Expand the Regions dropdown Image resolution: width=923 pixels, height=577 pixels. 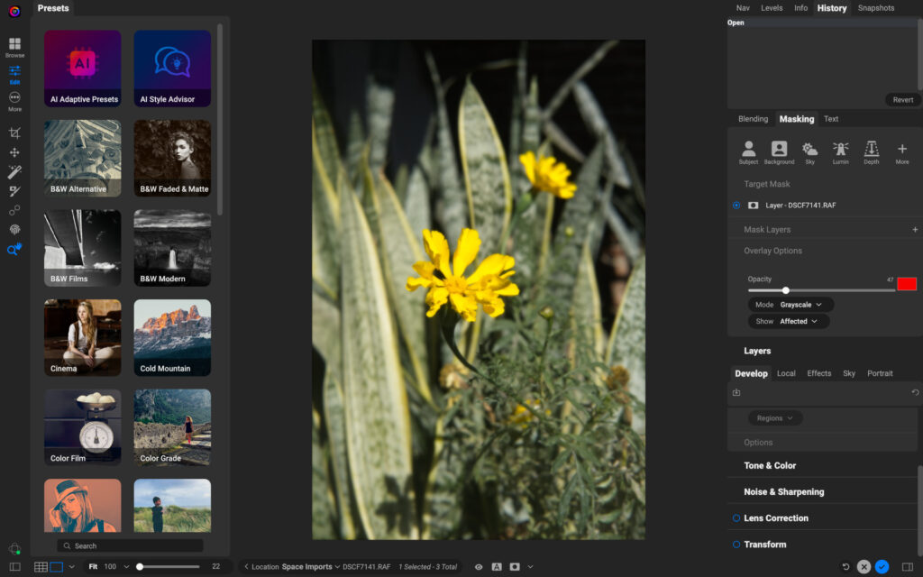(x=775, y=418)
